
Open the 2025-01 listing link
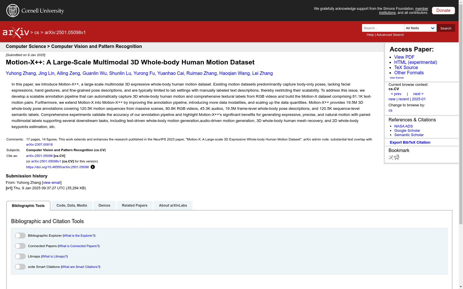pos(419,99)
